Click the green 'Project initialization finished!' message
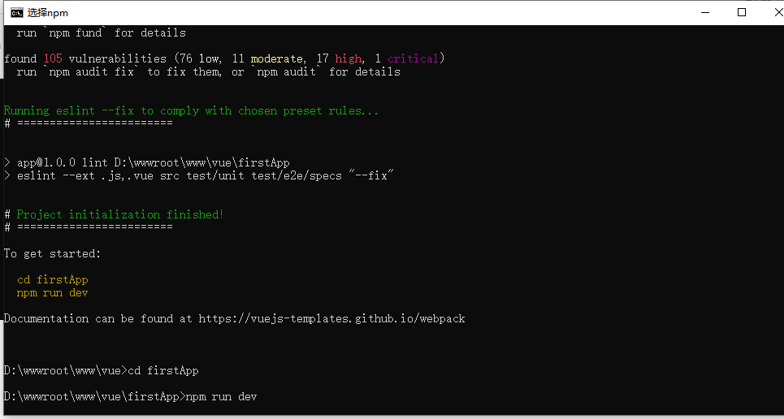Image resolution: width=784 pixels, height=419 pixels. click(120, 214)
